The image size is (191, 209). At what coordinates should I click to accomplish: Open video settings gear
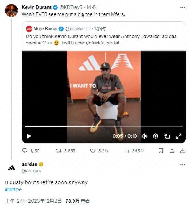pyautogui.click(x=156, y=136)
